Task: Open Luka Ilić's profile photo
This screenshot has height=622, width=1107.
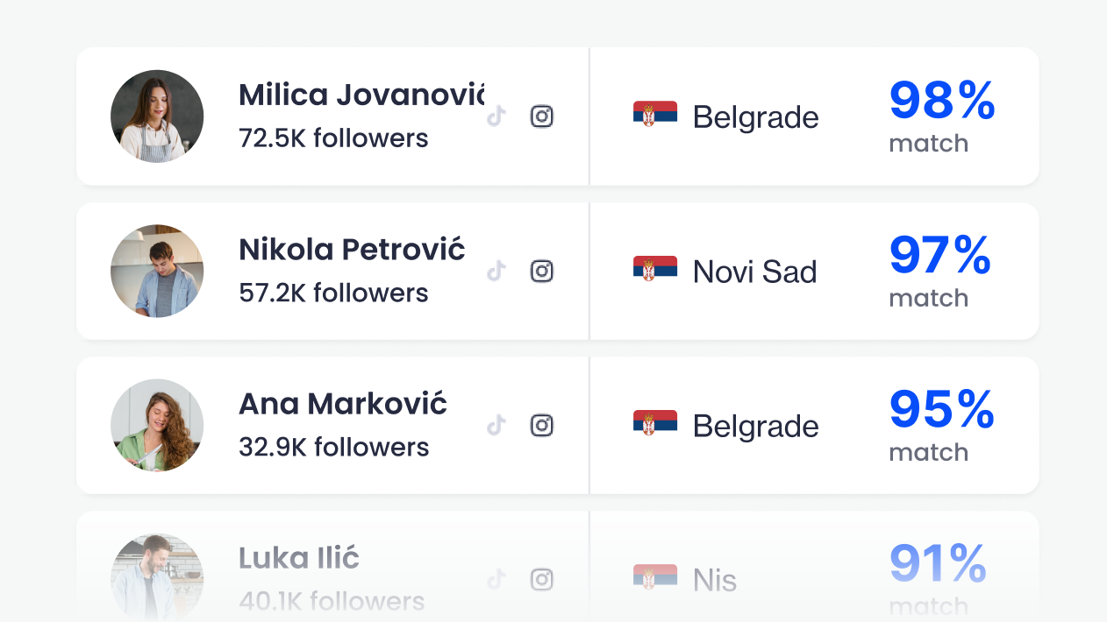Action: pyautogui.click(x=157, y=577)
